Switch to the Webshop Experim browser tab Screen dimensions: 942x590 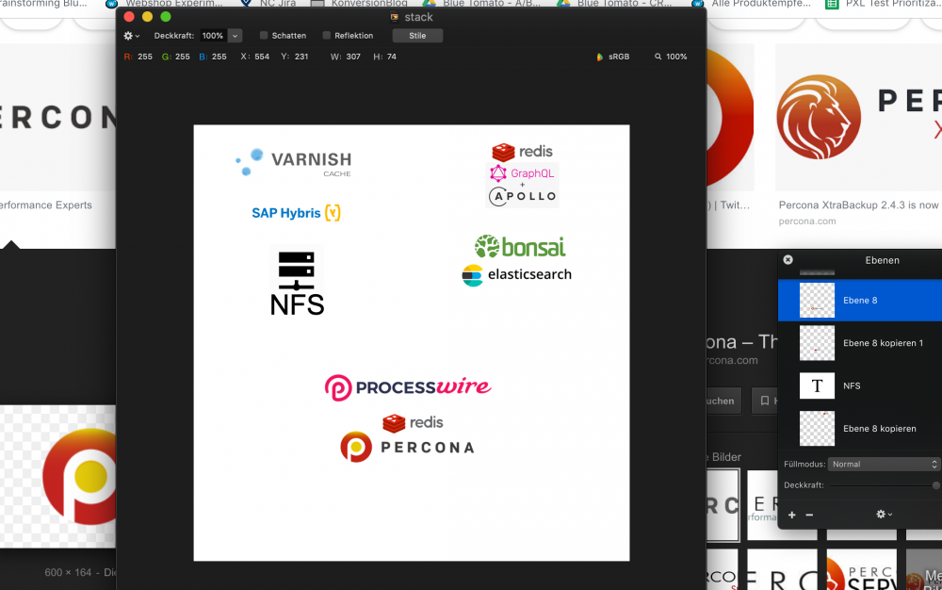[164, 4]
